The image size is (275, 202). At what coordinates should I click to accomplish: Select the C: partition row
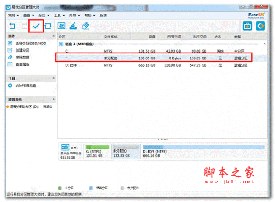click(162, 51)
